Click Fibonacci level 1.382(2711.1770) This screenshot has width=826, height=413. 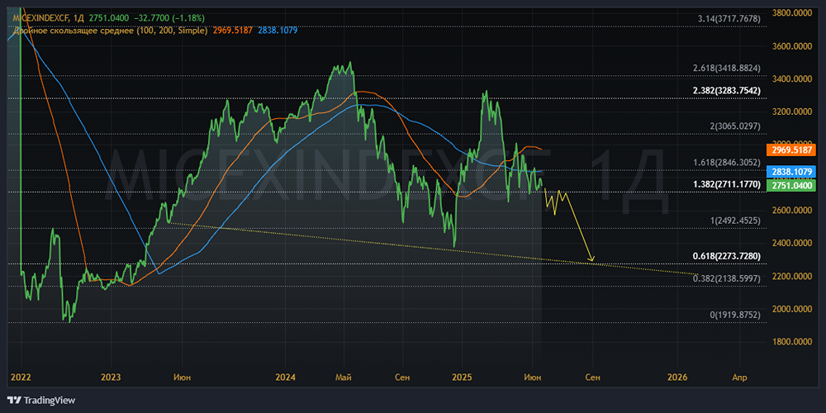pos(725,184)
